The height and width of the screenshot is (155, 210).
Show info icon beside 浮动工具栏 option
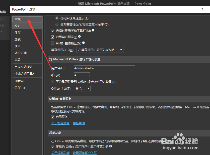93,30
